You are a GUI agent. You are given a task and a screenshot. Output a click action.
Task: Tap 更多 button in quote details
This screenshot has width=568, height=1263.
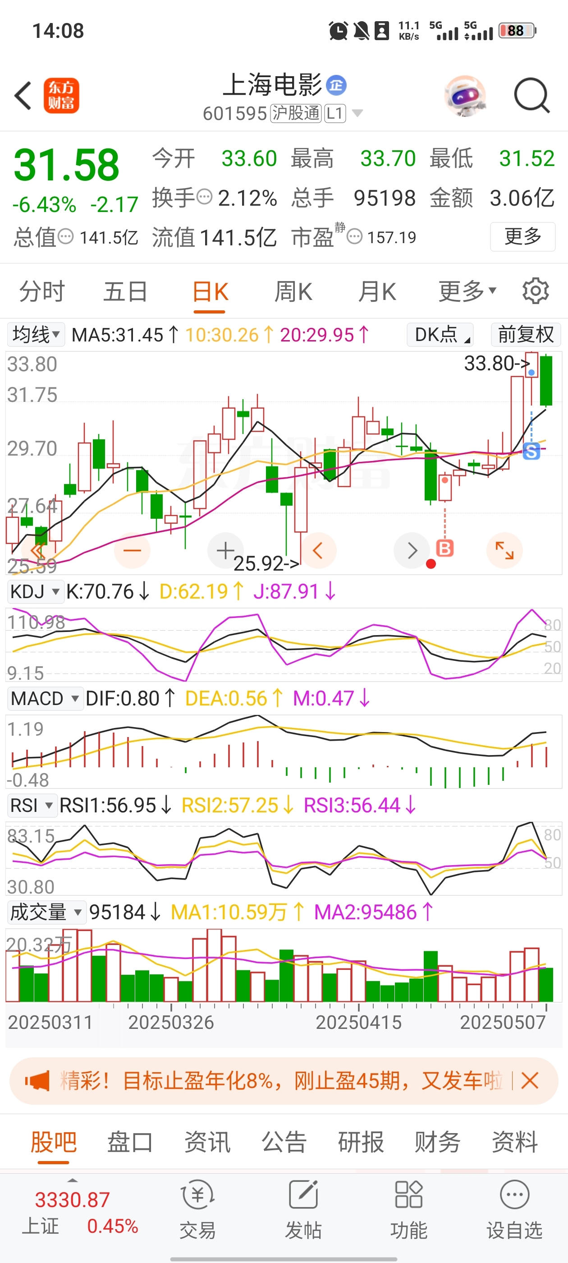[x=522, y=237]
